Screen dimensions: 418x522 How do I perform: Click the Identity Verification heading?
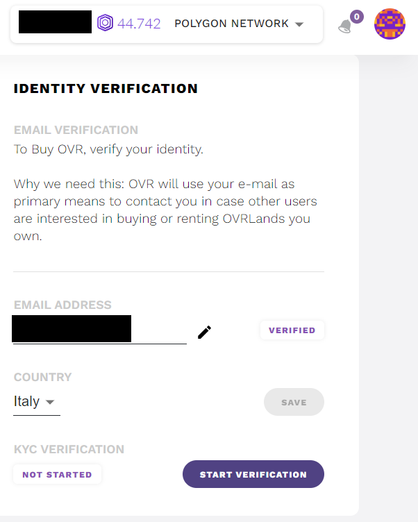click(106, 89)
